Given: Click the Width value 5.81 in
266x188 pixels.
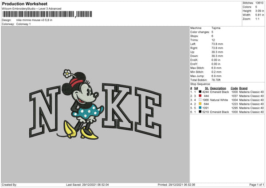Looking at the screenshot, I should coord(259,15).
